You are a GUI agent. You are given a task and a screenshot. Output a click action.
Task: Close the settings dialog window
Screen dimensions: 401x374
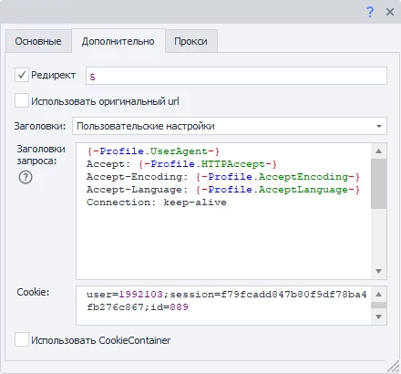(x=390, y=12)
